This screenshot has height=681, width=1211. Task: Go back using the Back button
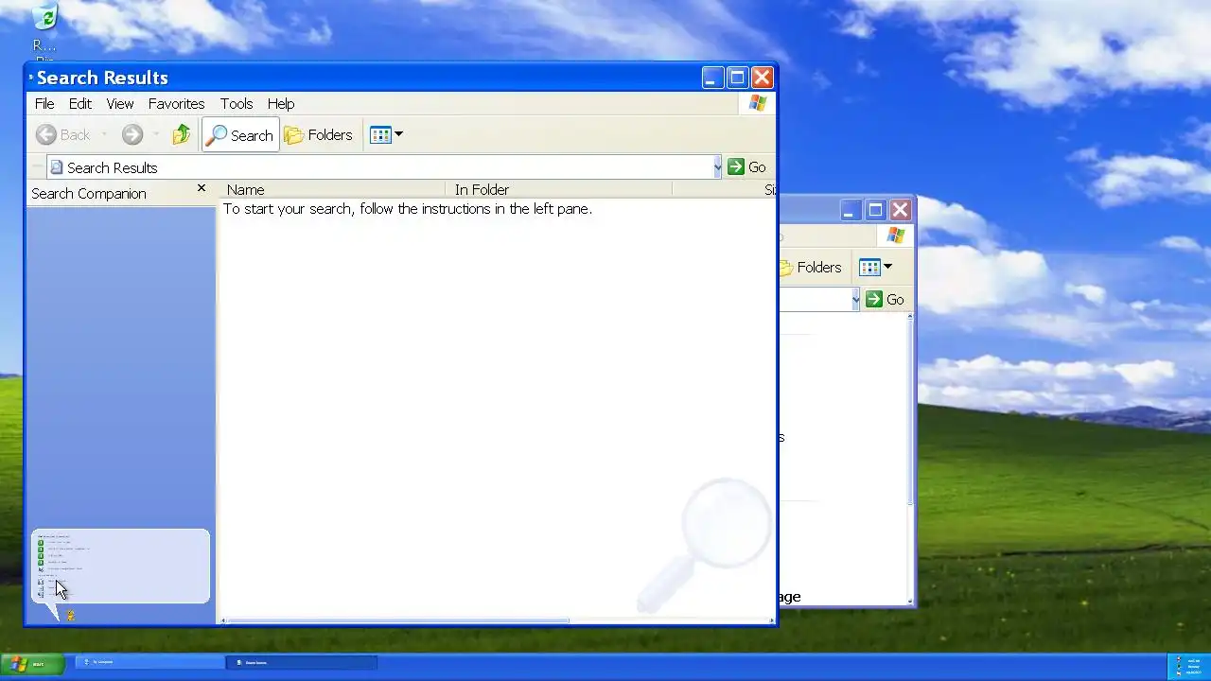(63, 135)
